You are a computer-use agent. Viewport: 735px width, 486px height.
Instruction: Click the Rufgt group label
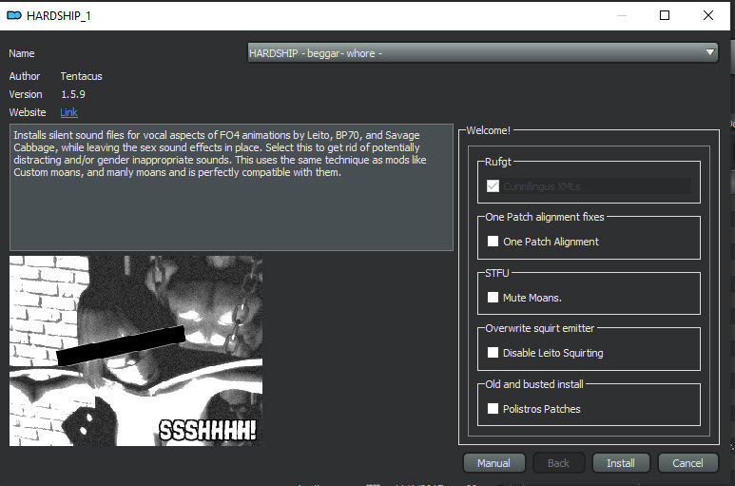point(498,162)
